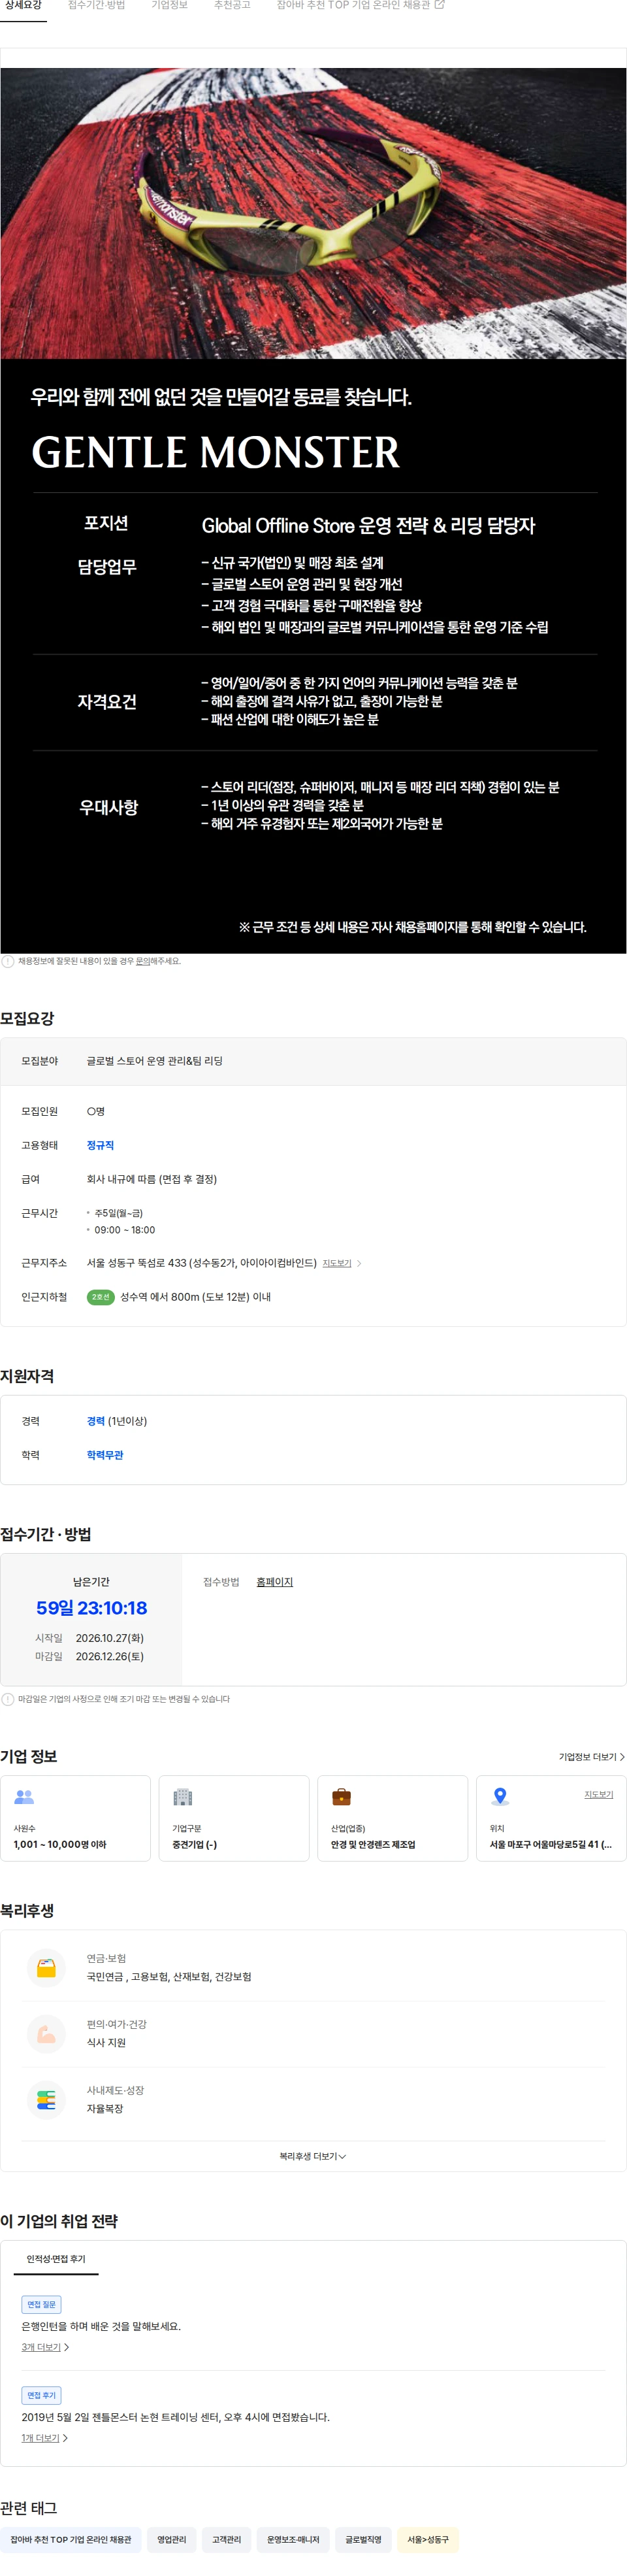This screenshot has height=2576, width=627.
Task: Open 지도보기 in the 위치 card
Action: point(599,1795)
